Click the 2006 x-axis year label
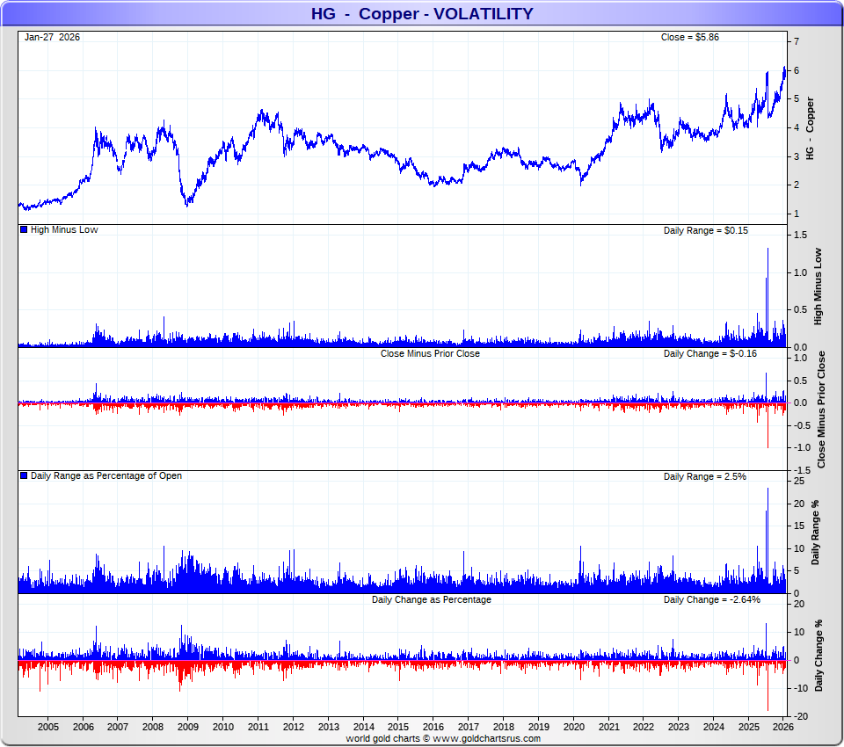 pos(83,727)
